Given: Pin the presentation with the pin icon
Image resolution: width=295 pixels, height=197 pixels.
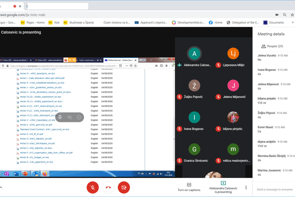Looking at the screenshot, I should tap(60, 117).
